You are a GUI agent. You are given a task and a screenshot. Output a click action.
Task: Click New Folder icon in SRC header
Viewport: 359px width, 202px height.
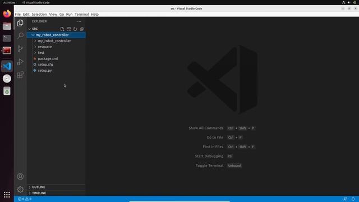point(68,29)
